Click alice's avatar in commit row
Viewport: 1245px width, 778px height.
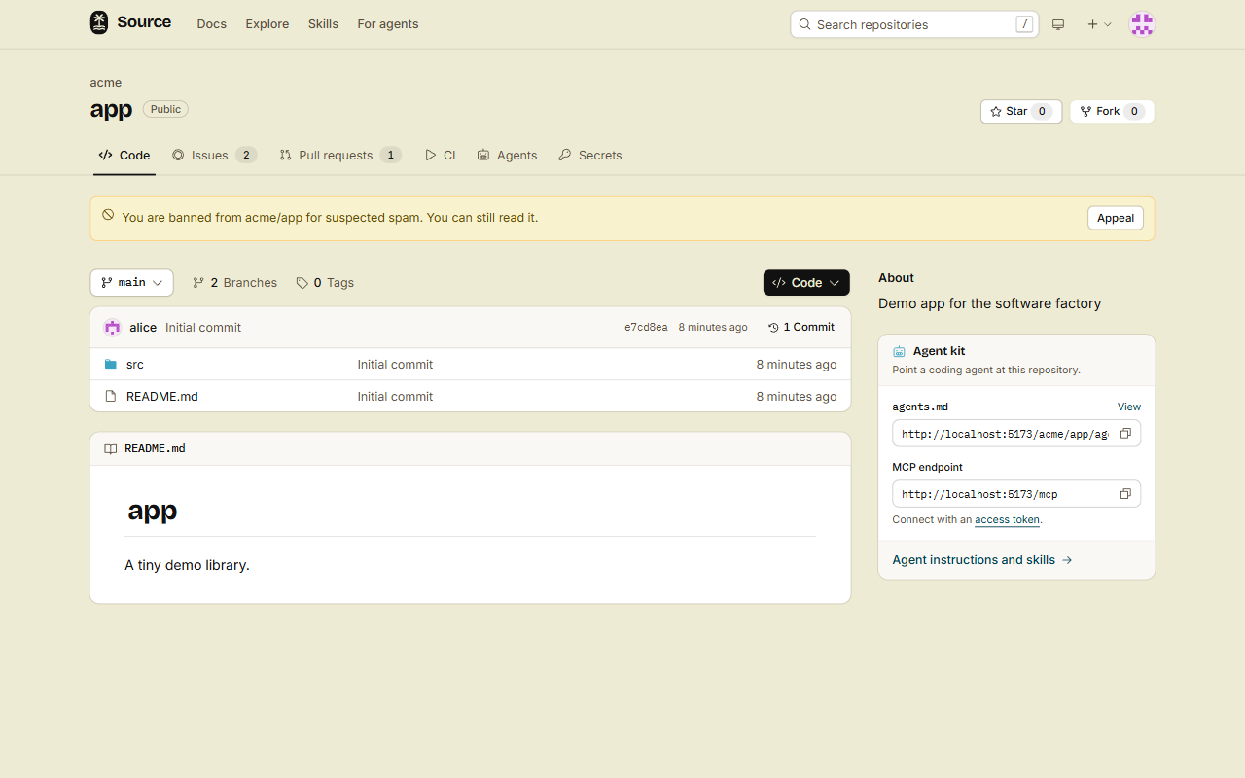click(x=113, y=328)
